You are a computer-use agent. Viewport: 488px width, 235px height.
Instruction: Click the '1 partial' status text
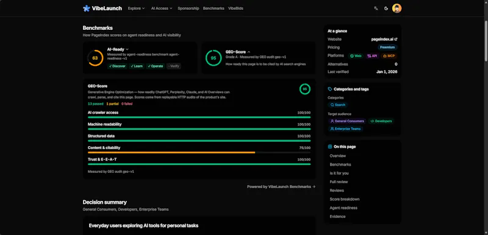click(112, 104)
